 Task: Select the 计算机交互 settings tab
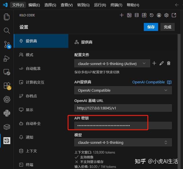click(41, 82)
